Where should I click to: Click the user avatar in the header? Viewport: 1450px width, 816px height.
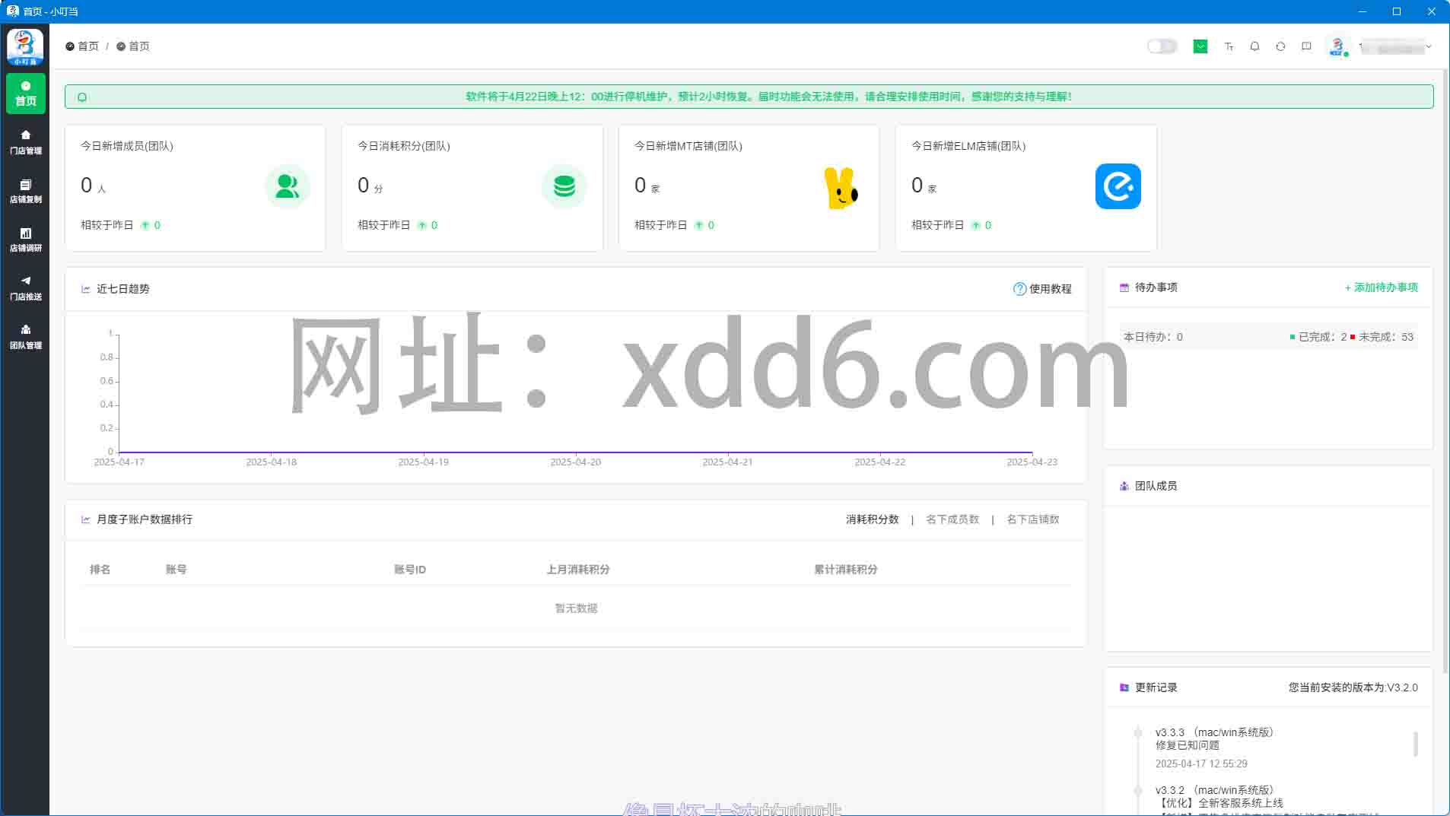click(x=1337, y=46)
